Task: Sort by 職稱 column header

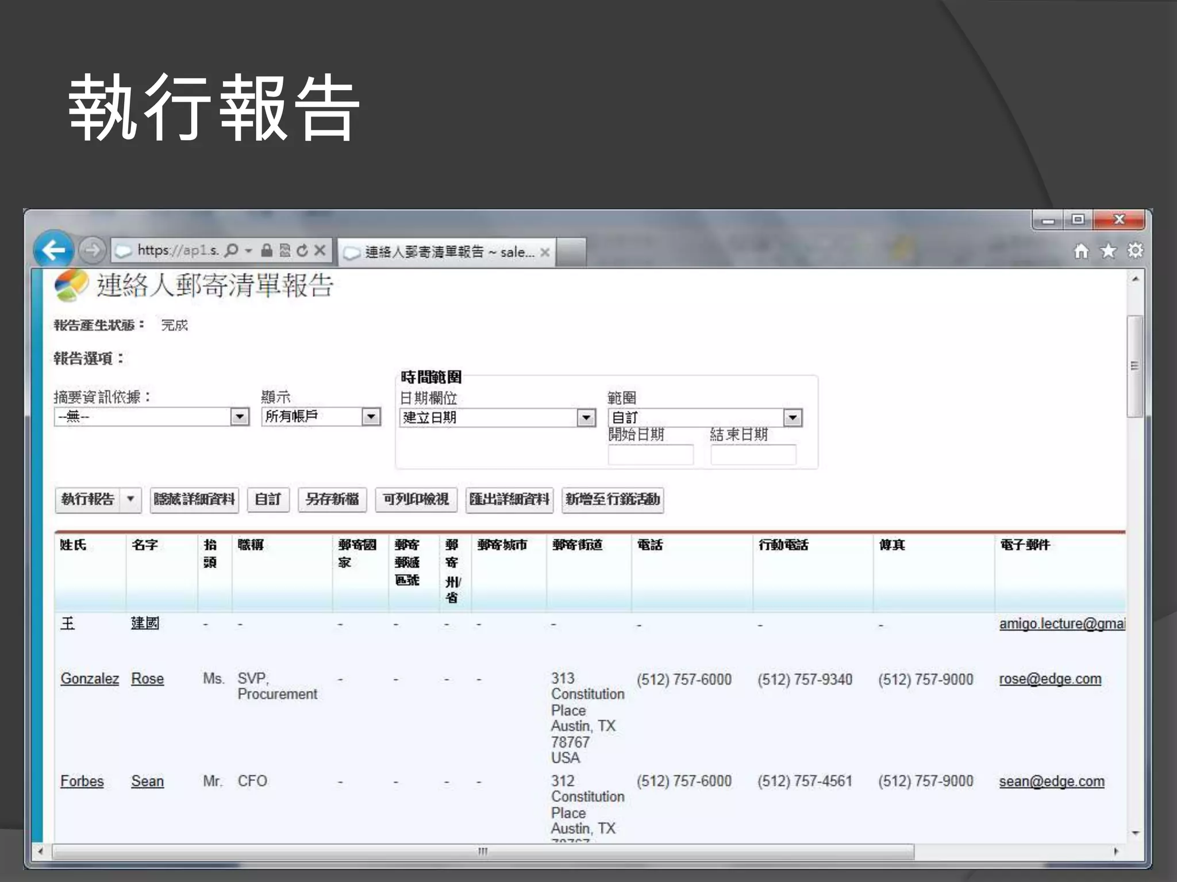Action: (251, 545)
